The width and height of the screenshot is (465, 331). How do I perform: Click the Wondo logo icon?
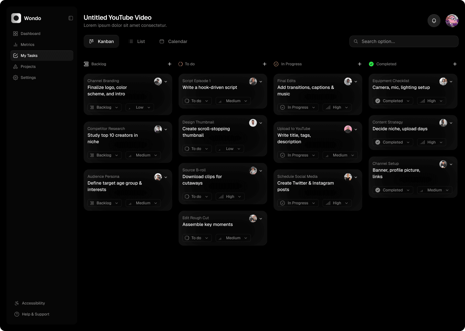16,18
